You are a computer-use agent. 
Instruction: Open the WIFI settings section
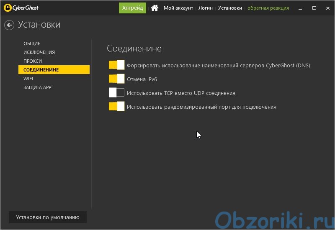point(28,79)
